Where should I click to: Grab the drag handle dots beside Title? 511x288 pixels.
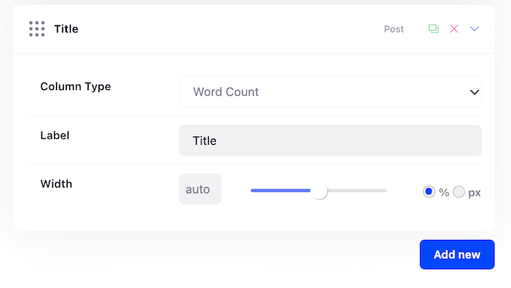pyautogui.click(x=37, y=29)
